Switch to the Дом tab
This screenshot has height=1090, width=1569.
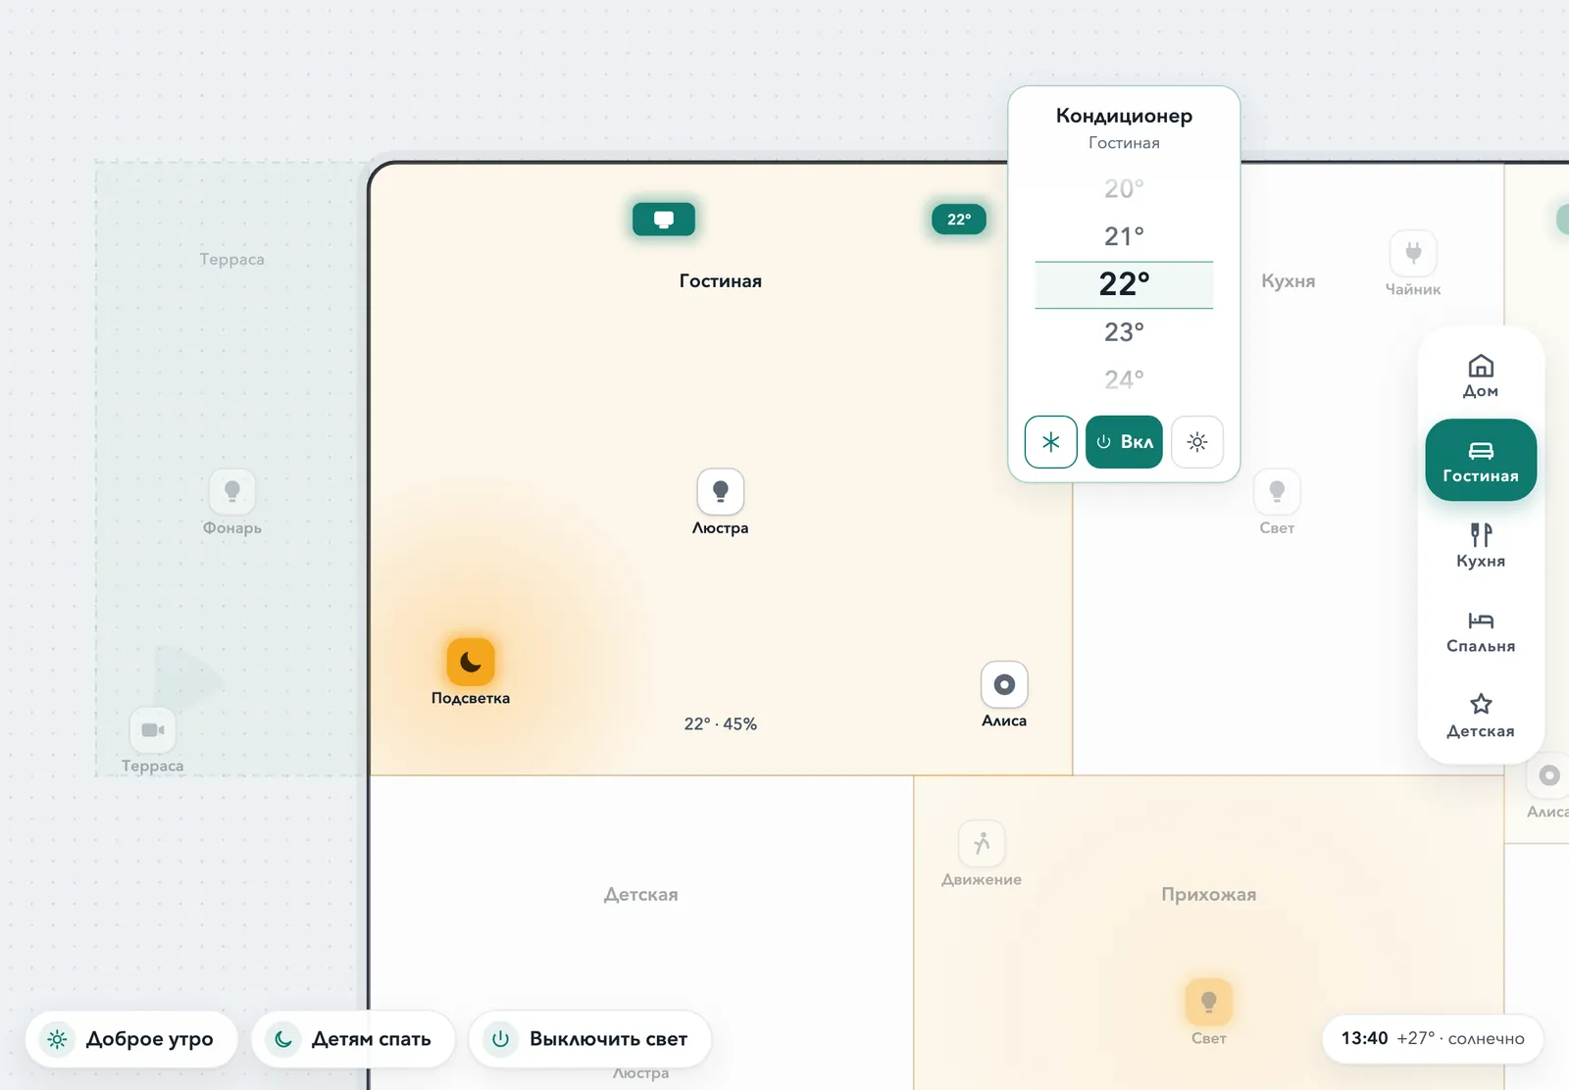pos(1481,376)
